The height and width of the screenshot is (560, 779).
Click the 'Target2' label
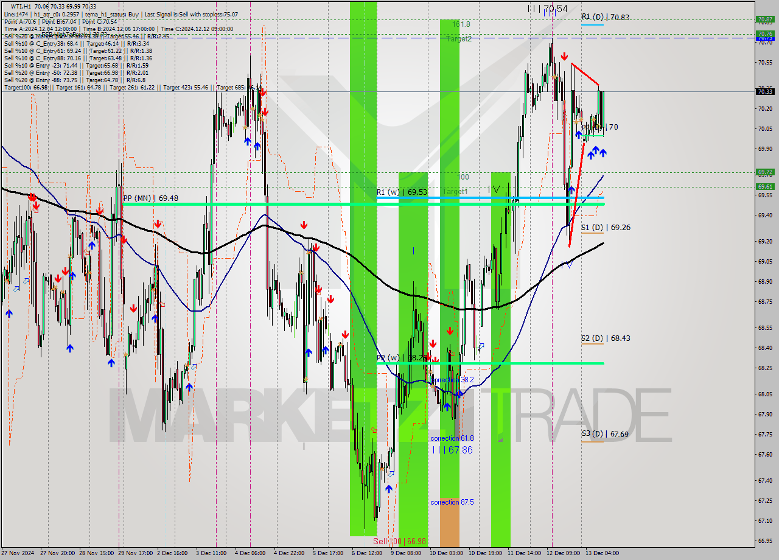click(x=459, y=38)
